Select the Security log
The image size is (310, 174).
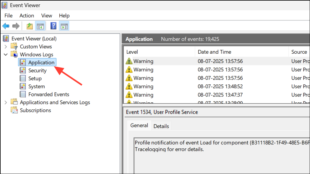37,70
